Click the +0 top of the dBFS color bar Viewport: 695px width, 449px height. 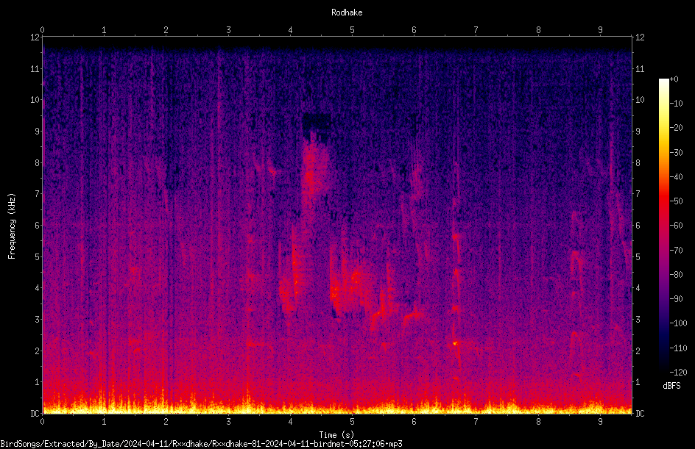(674, 79)
